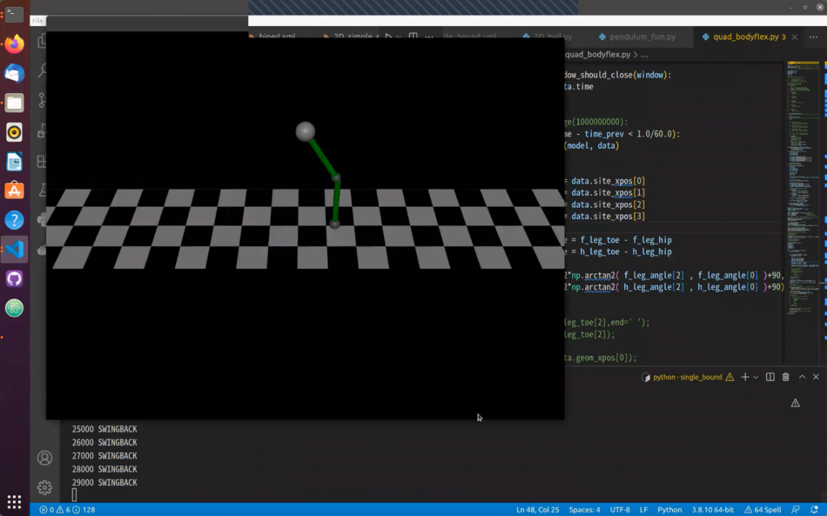Switch to the pendulum_fsm.py tab
Screen dimensions: 827x516
point(642,37)
